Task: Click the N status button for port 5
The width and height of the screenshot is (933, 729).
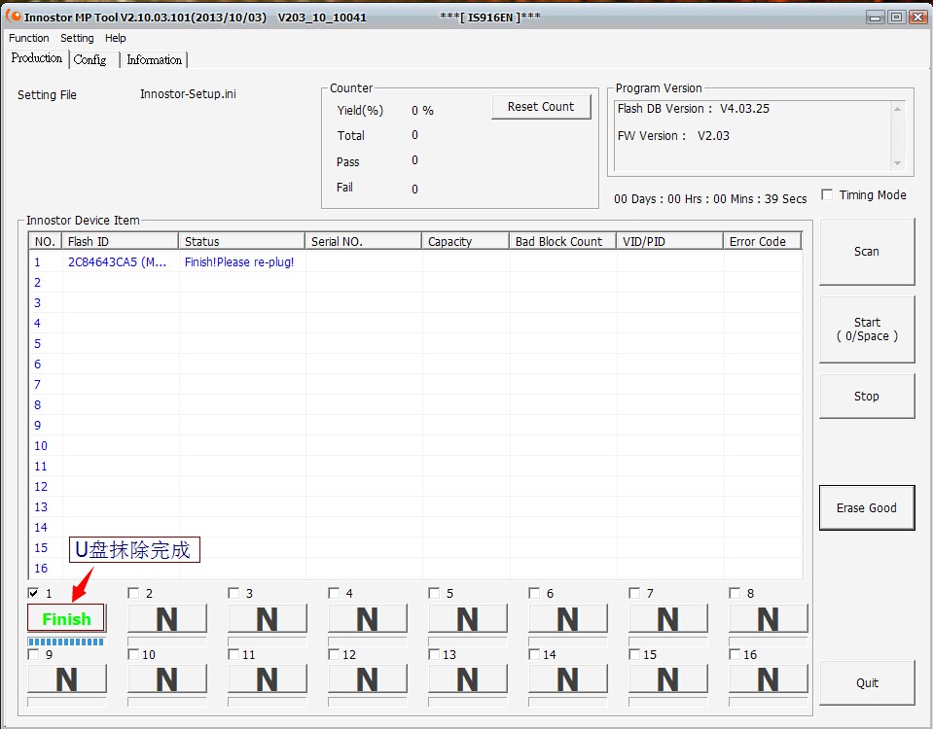Action: point(468,618)
